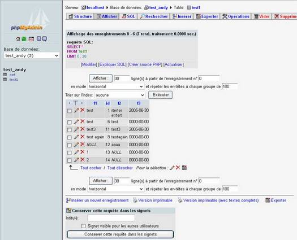Click Conserver cette requête dans les signets button
The height and width of the screenshot is (240, 297).
(x=120, y=234)
